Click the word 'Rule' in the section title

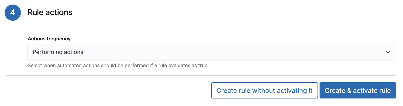[x=35, y=12]
